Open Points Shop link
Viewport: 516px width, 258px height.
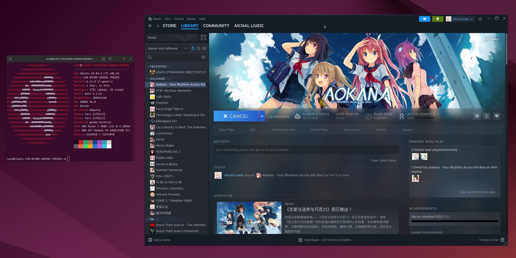pos(319,130)
